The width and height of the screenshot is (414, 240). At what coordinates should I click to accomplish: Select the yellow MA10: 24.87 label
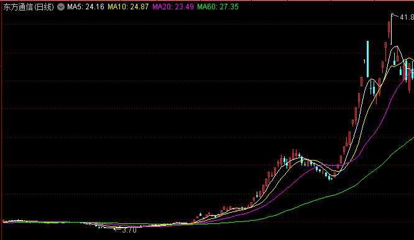point(128,7)
